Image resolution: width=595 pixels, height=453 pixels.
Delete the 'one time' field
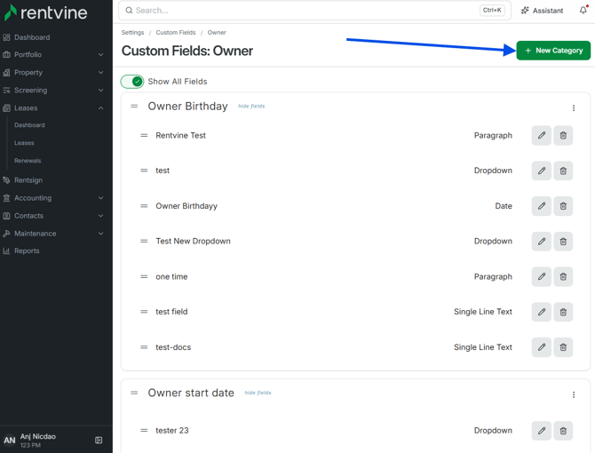[x=563, y=276]
